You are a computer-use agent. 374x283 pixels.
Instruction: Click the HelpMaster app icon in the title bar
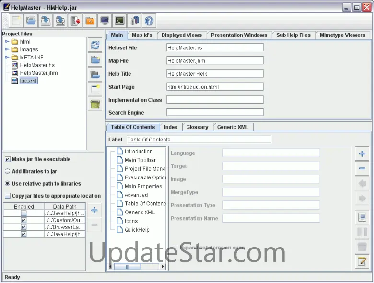(6, 7)
